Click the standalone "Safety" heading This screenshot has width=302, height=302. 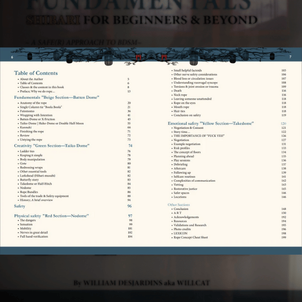pyautogui.click(x=20, y=206)
